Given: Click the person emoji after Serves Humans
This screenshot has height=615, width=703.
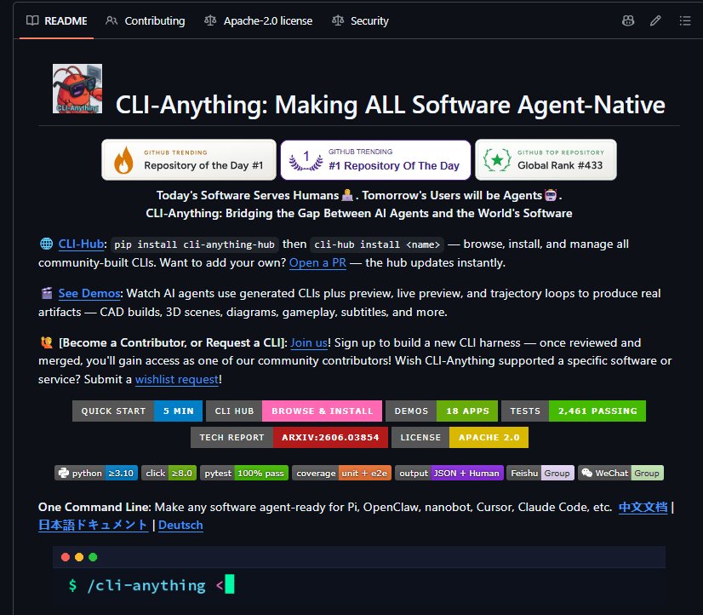Looking at the screenshot, I should click(347, 195).
